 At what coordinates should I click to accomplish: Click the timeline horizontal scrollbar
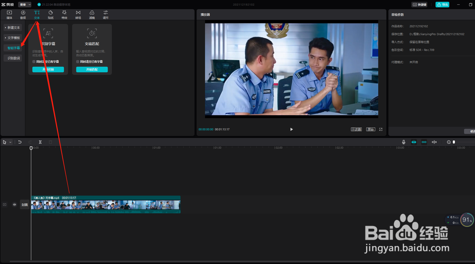click(242, 261)
